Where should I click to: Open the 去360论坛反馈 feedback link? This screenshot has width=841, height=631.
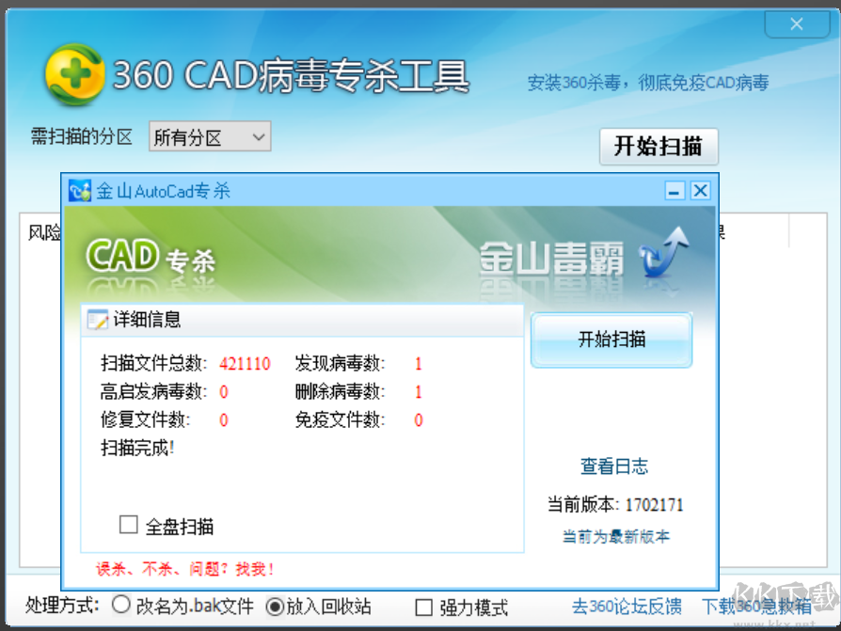627,607
